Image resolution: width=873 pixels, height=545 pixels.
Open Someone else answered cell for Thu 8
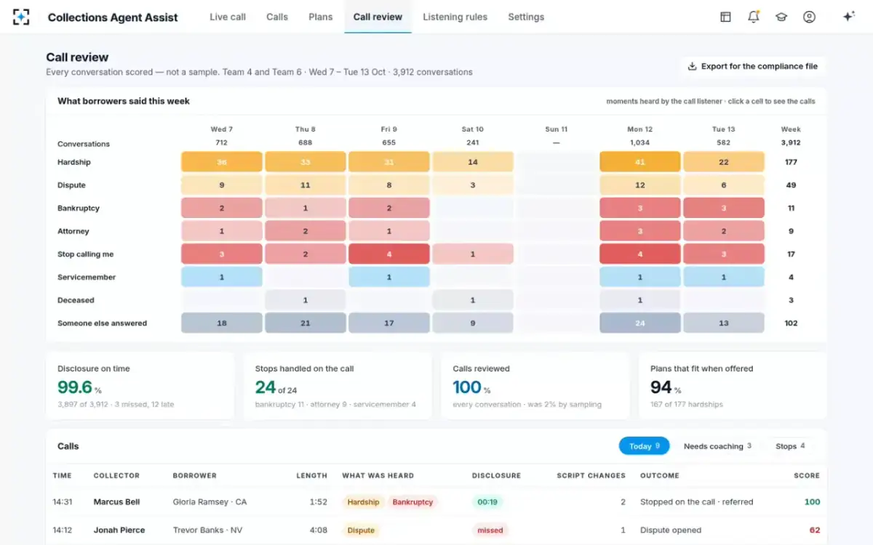pos(306,323)
